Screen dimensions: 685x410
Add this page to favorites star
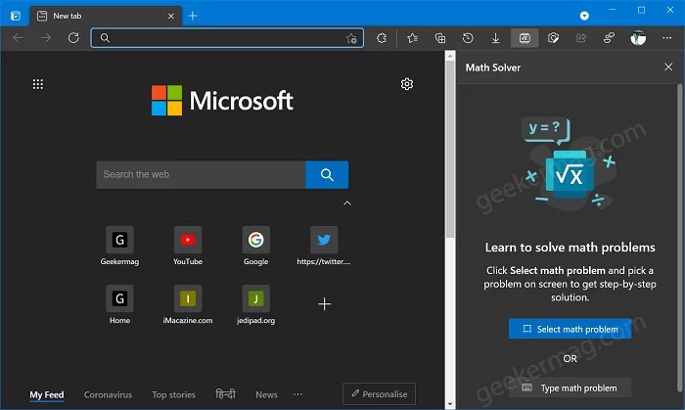pos(351,38)
